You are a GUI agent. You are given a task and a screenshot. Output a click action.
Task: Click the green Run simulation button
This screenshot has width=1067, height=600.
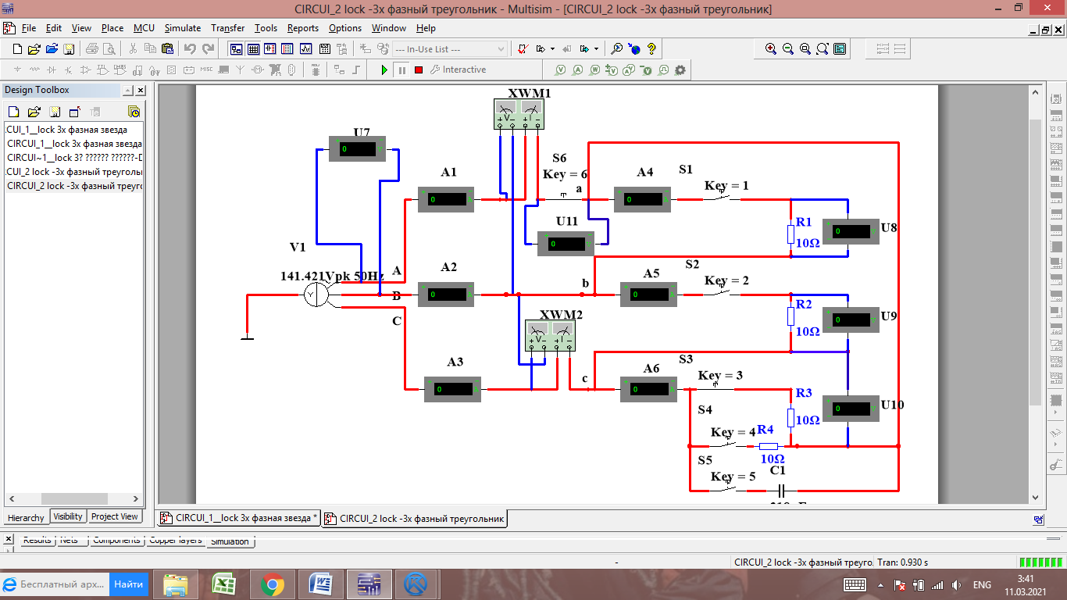(x=384, y=70)
